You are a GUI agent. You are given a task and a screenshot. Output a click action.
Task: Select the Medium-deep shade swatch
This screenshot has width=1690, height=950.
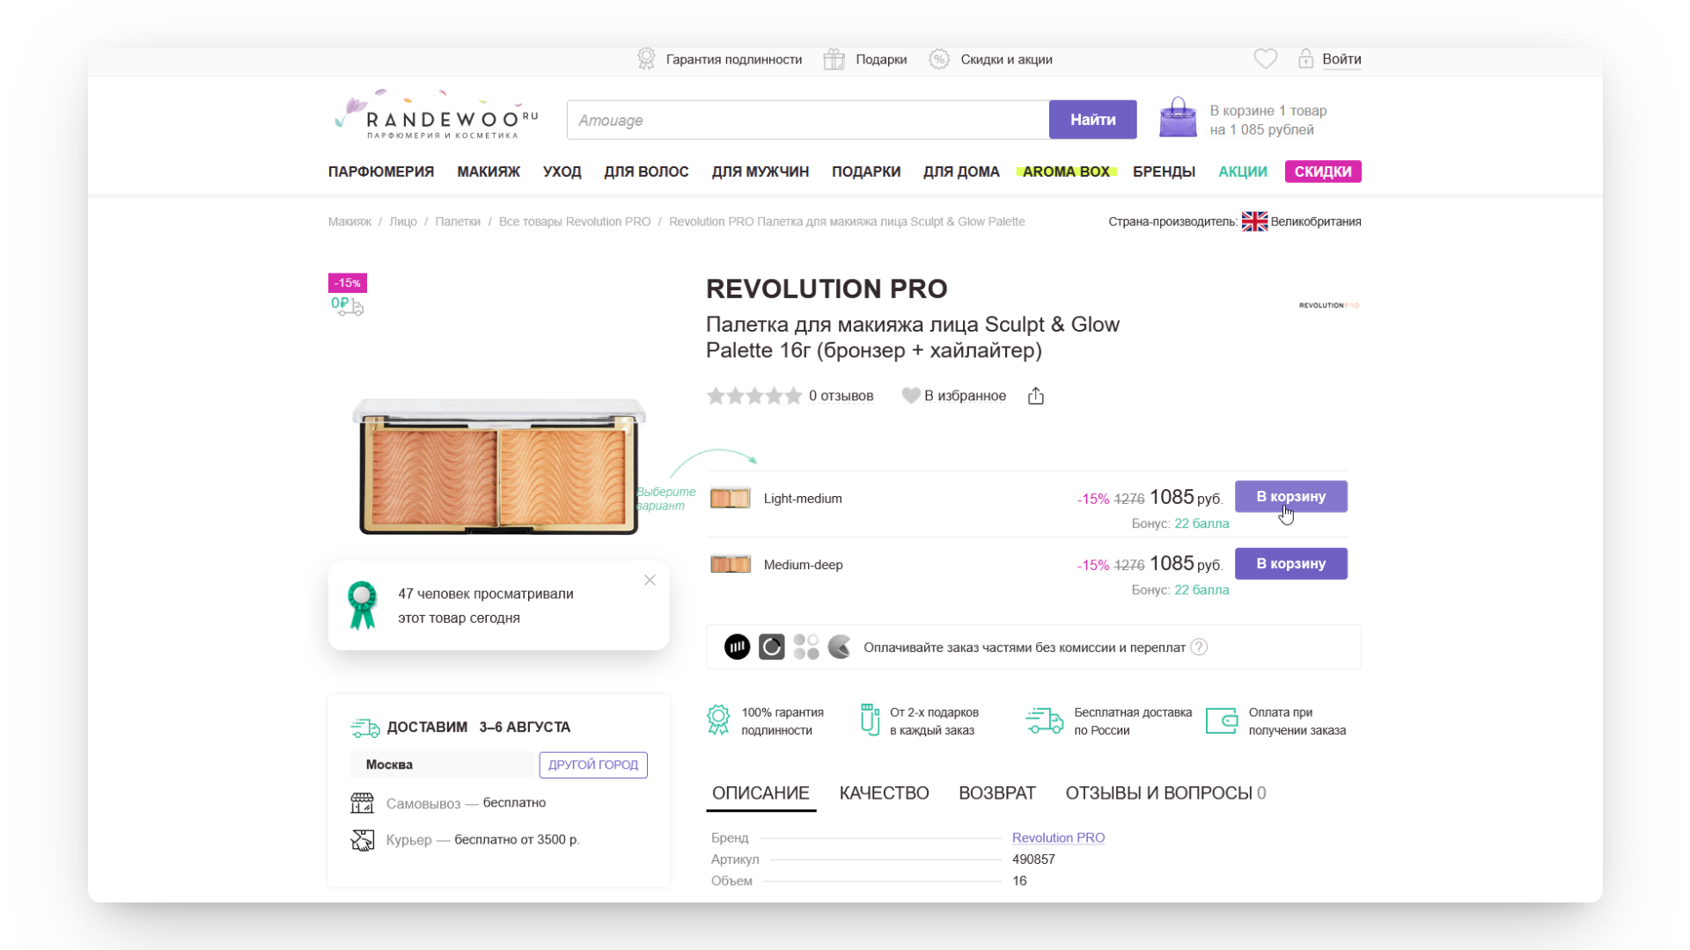[x=731, y=565]
